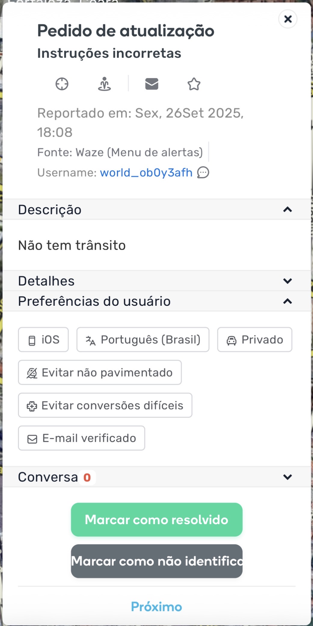Image resolution: width=313 pixels, height=626 pixels.
Task: Collapse the Descrição section
Action: click(x=287, y=210)
